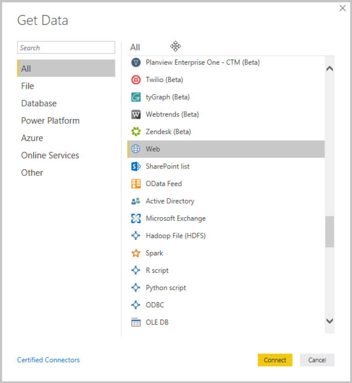Click the Twilio (Beta) connector icon
Image resolution: width=352 pixels, height=383 pixels.
tap(136, 80)
